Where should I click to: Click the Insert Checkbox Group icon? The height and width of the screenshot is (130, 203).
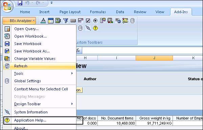pyautogui.click(x=88, y=21)
